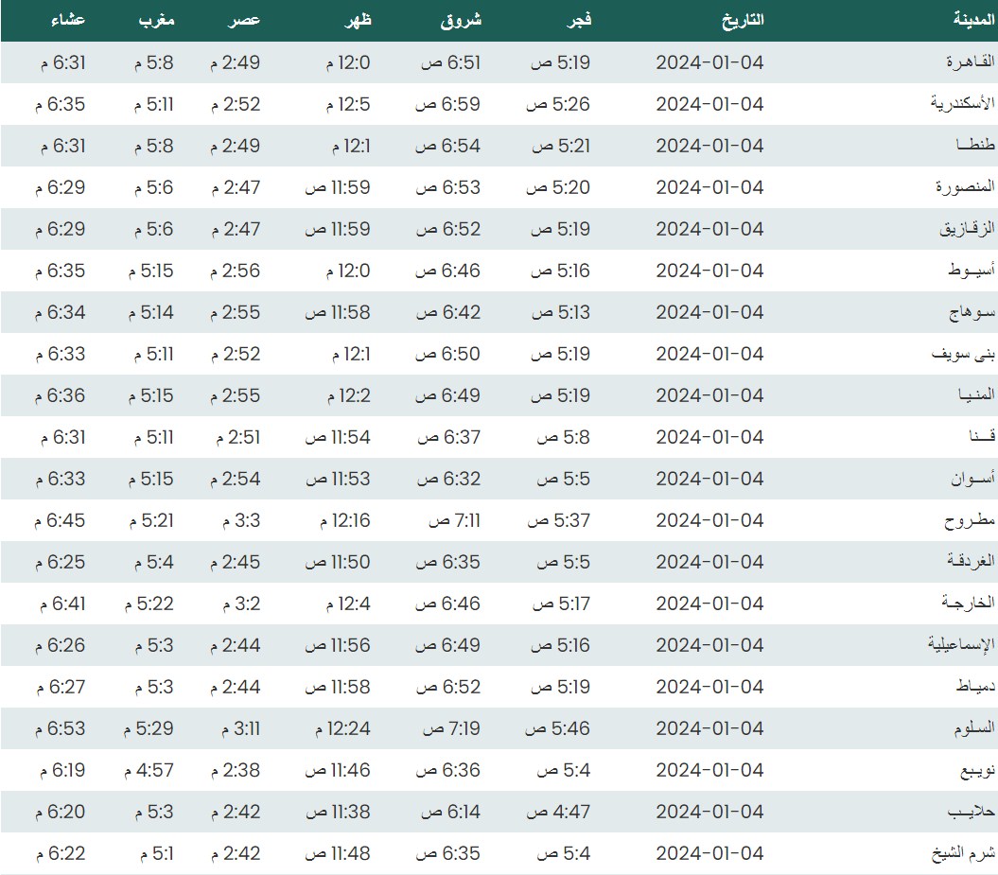Click the date cell in the أسيوط row
998x875 pixels.
pyautogui.click(x=709, y=271)
